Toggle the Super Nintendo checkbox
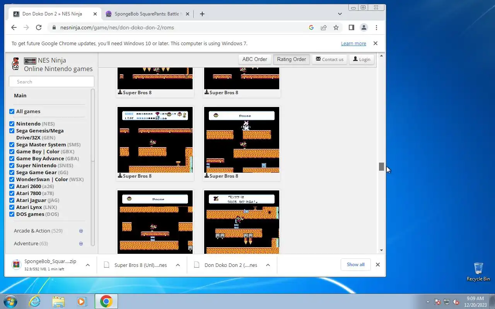Image resolution: width=495 pixels, height=309 pixels. (x=12, y=166)
